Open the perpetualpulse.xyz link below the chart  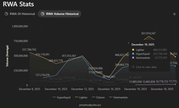tap(90, 104)
